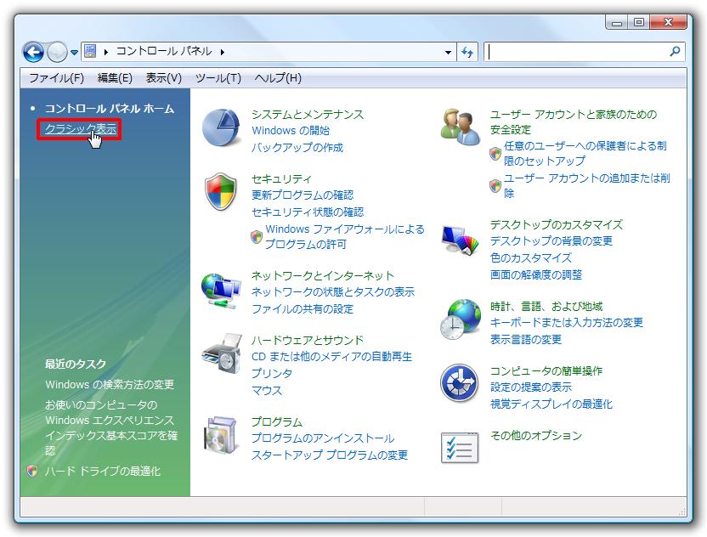Open the ツール(T) menu
The height and width of the screenshot is (537, 707).
coord(218,78)
